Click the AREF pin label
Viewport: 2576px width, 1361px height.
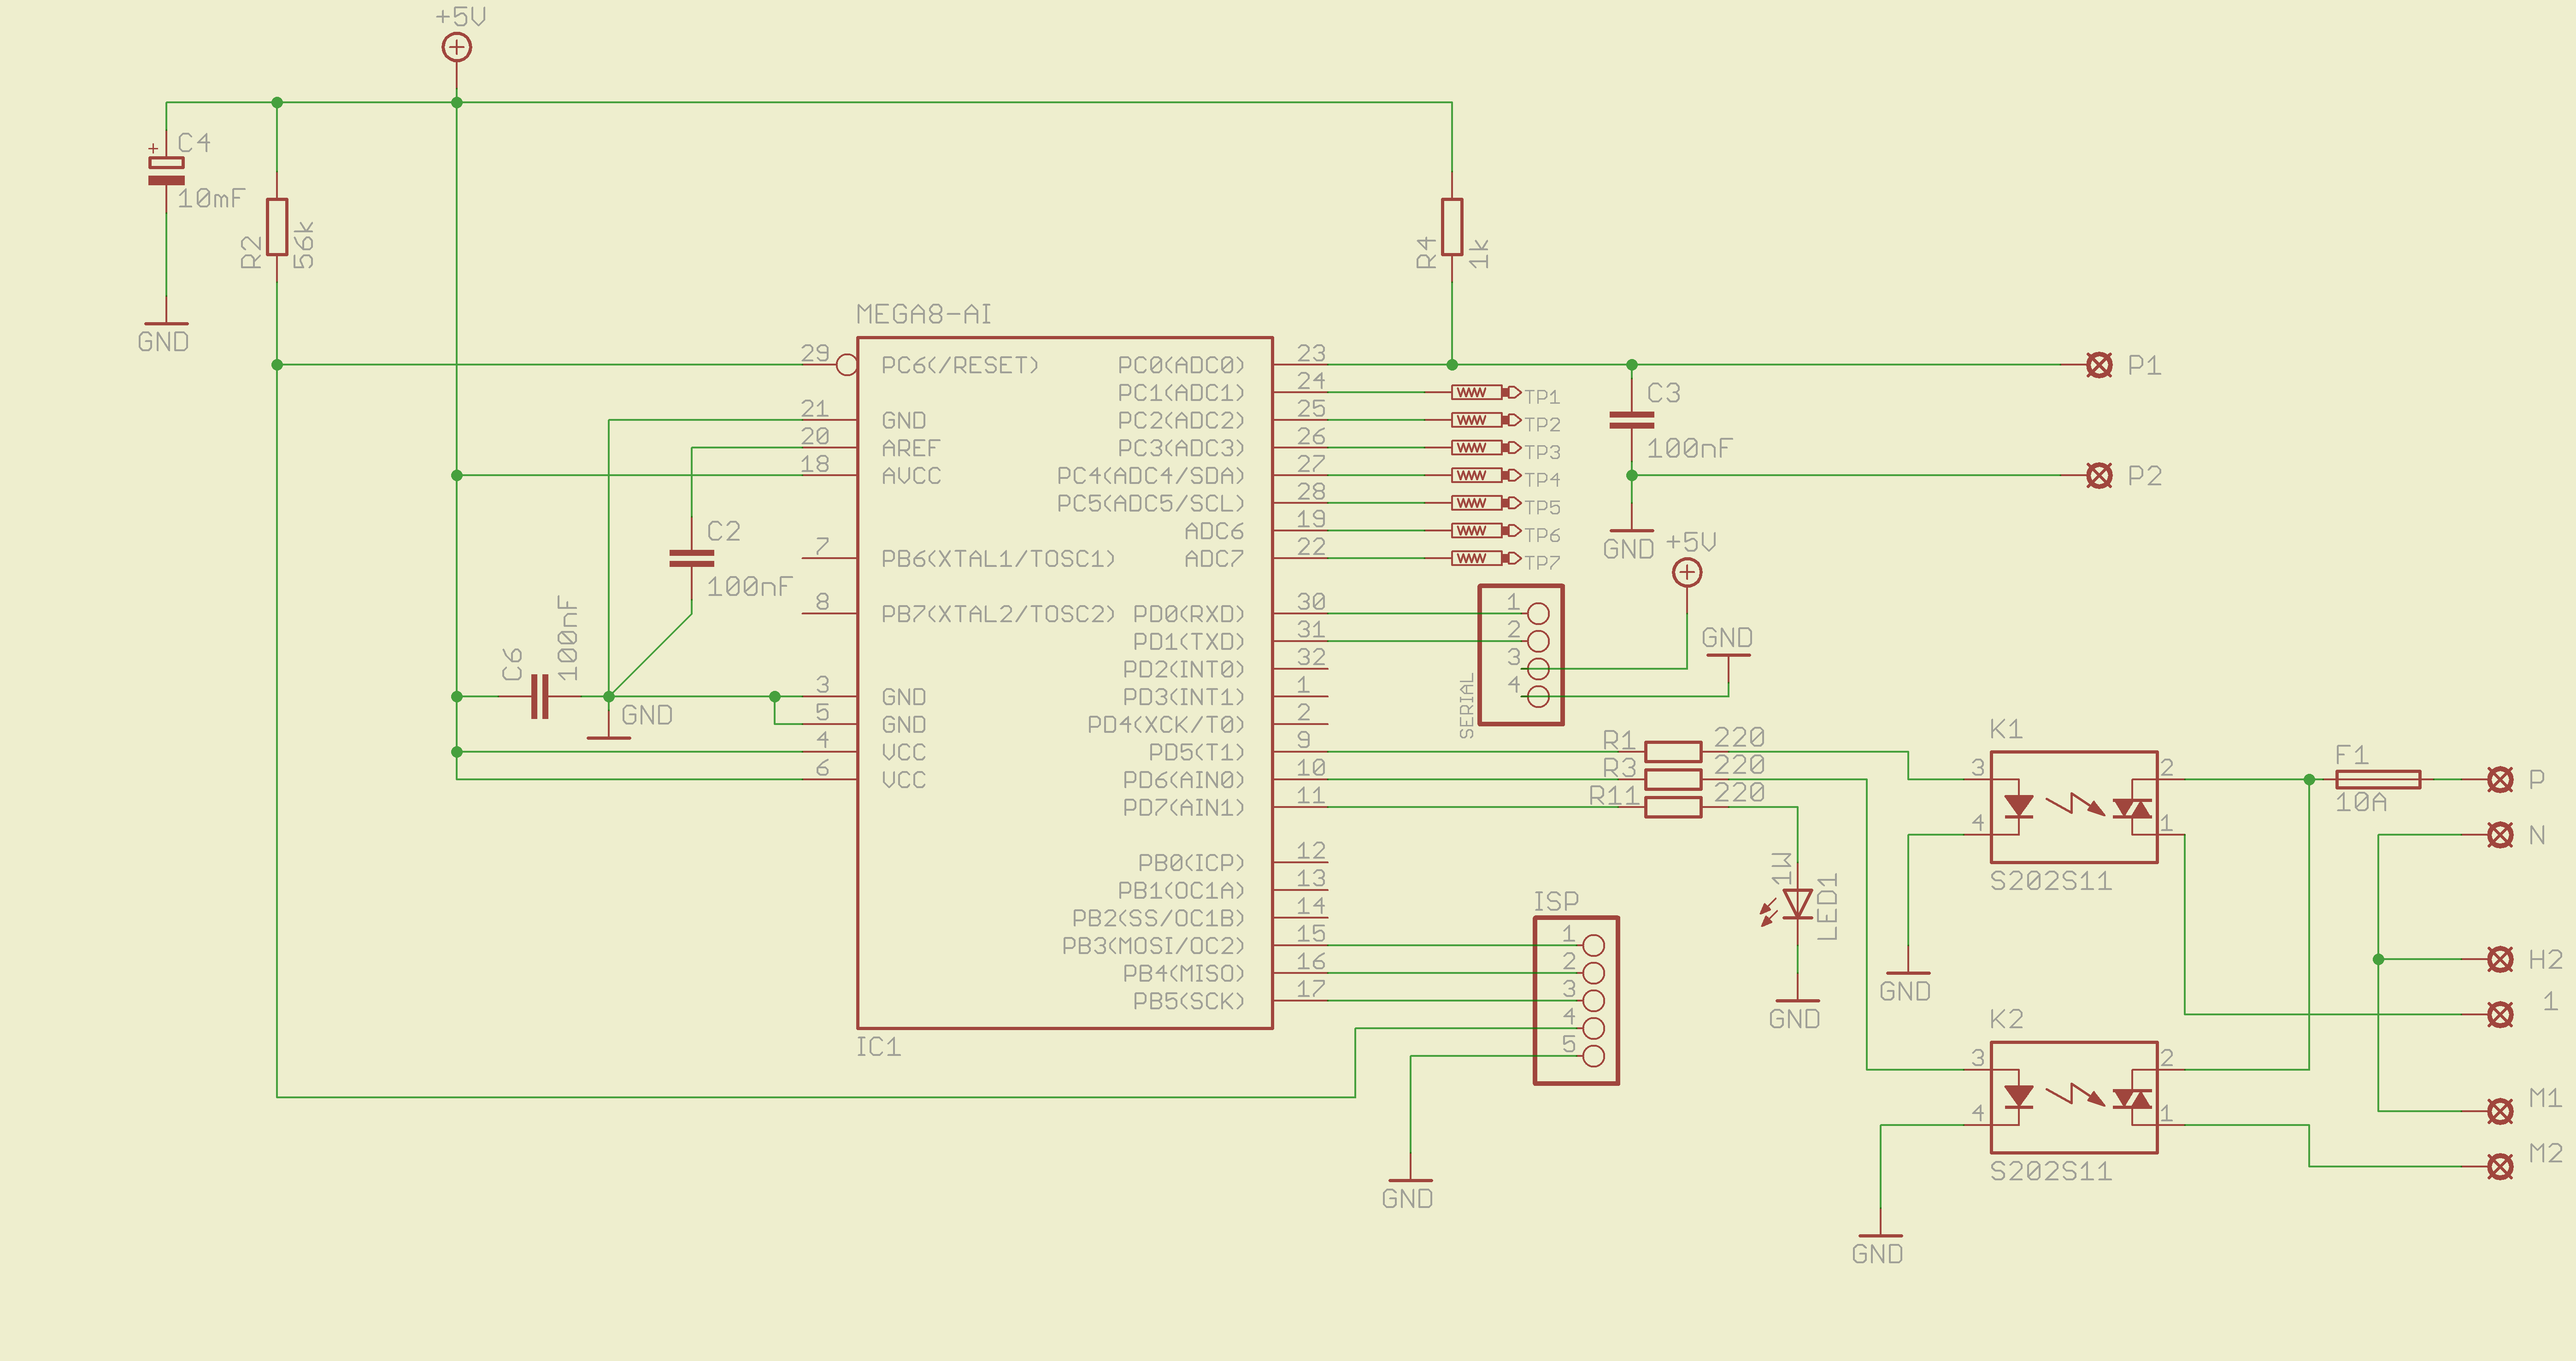coord(911,448)
